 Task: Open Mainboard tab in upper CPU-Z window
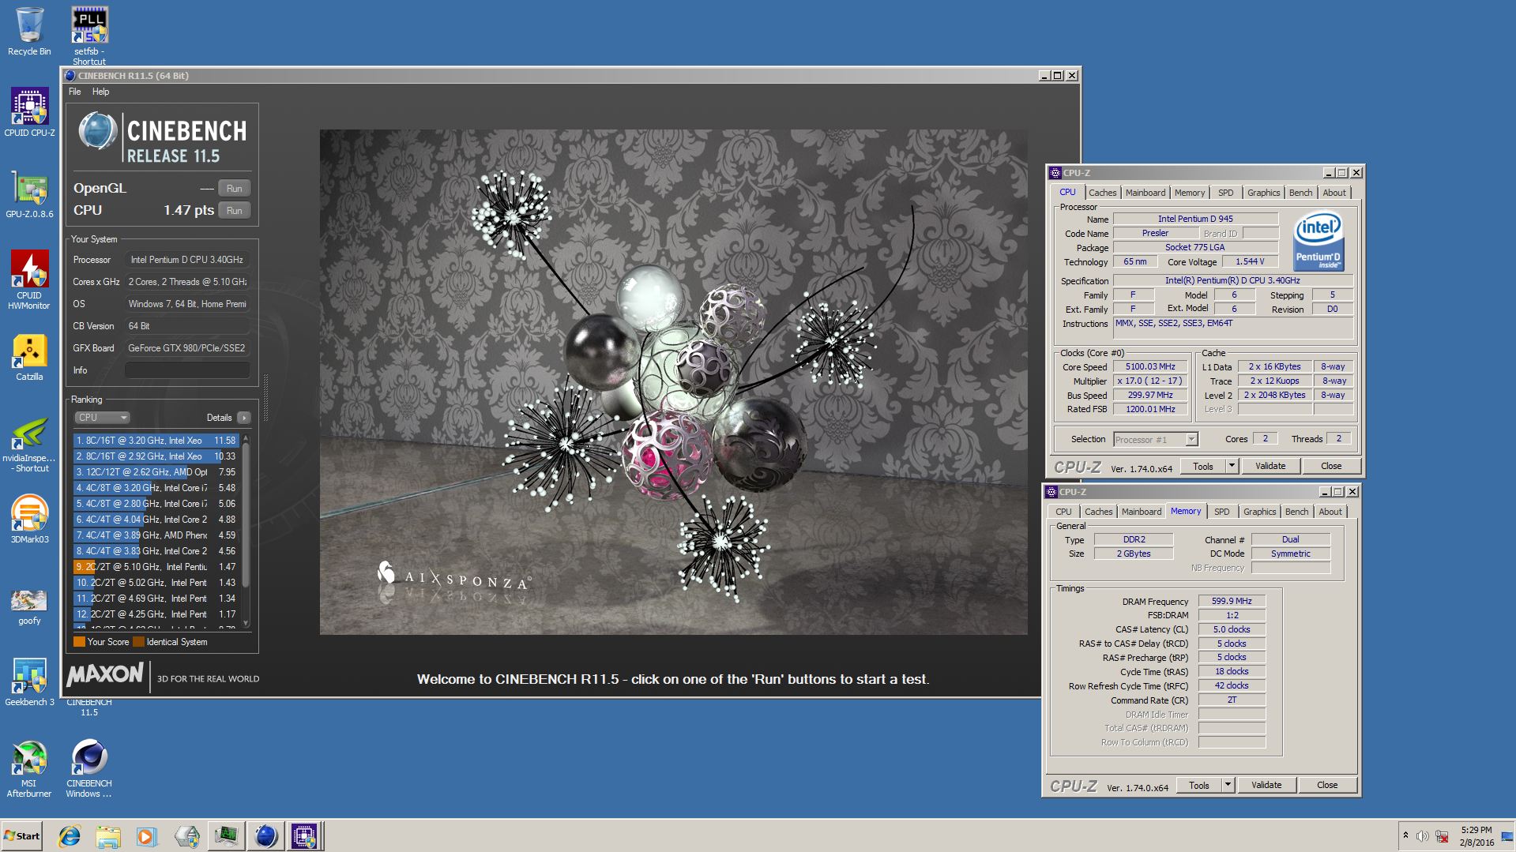(1145, 193)
